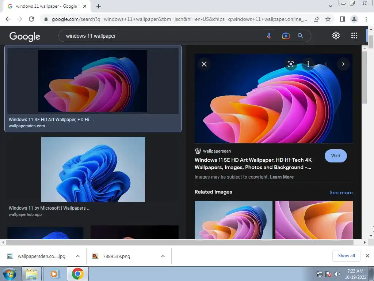Image resolution: width=374 pixels, height=281 pixels.
Task: Close the image preview panel
Action: click(204, 64)
